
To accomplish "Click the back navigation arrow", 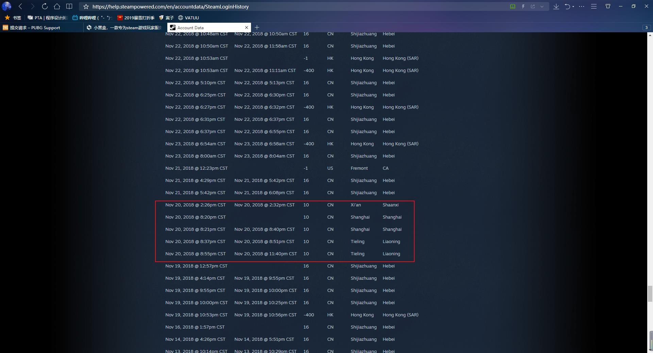I will [x=20, y=6].
